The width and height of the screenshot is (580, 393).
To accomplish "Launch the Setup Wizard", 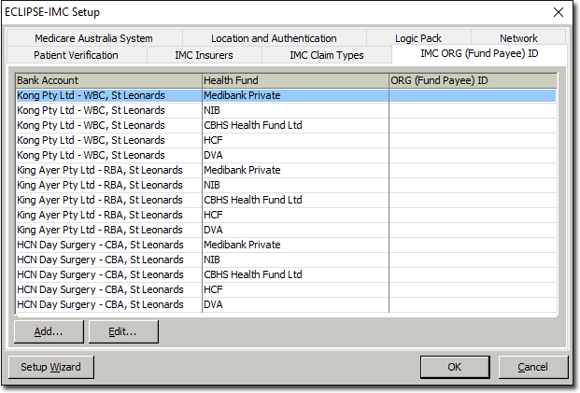I will tap(51, 367).
